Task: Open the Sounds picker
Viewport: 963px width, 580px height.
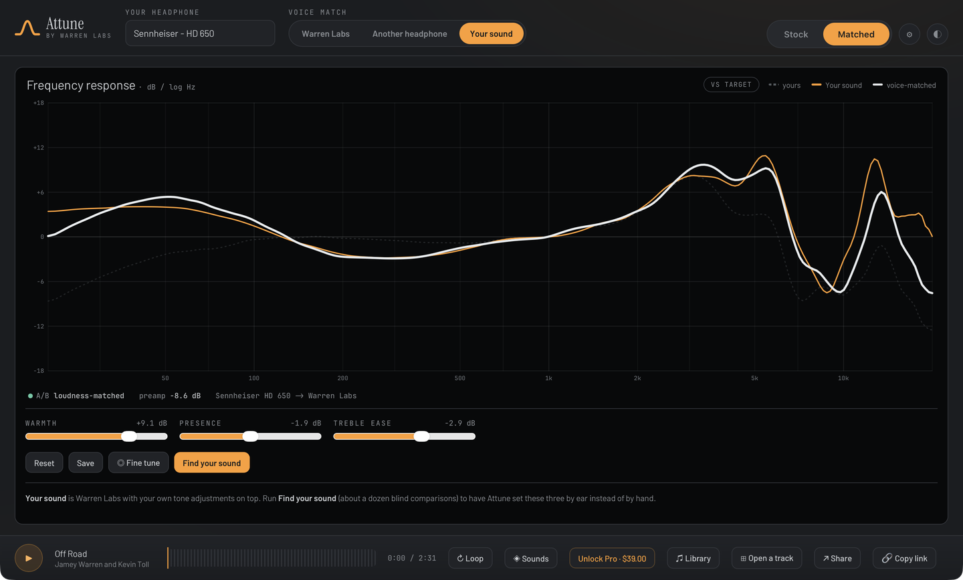Action: (x=531, y=558)
